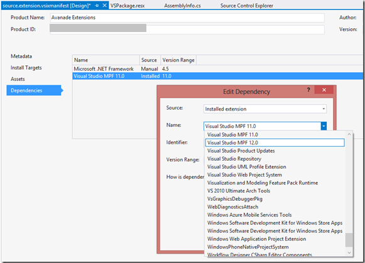Select the Microsoft .NET Framework row
This screenshot has height=263, width=365.
tap(217, 69)
